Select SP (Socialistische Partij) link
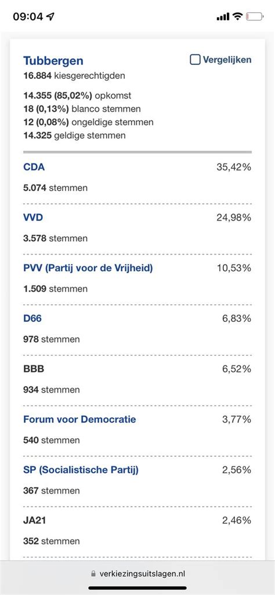Screen dimensions: 275x595 point(81,470)
